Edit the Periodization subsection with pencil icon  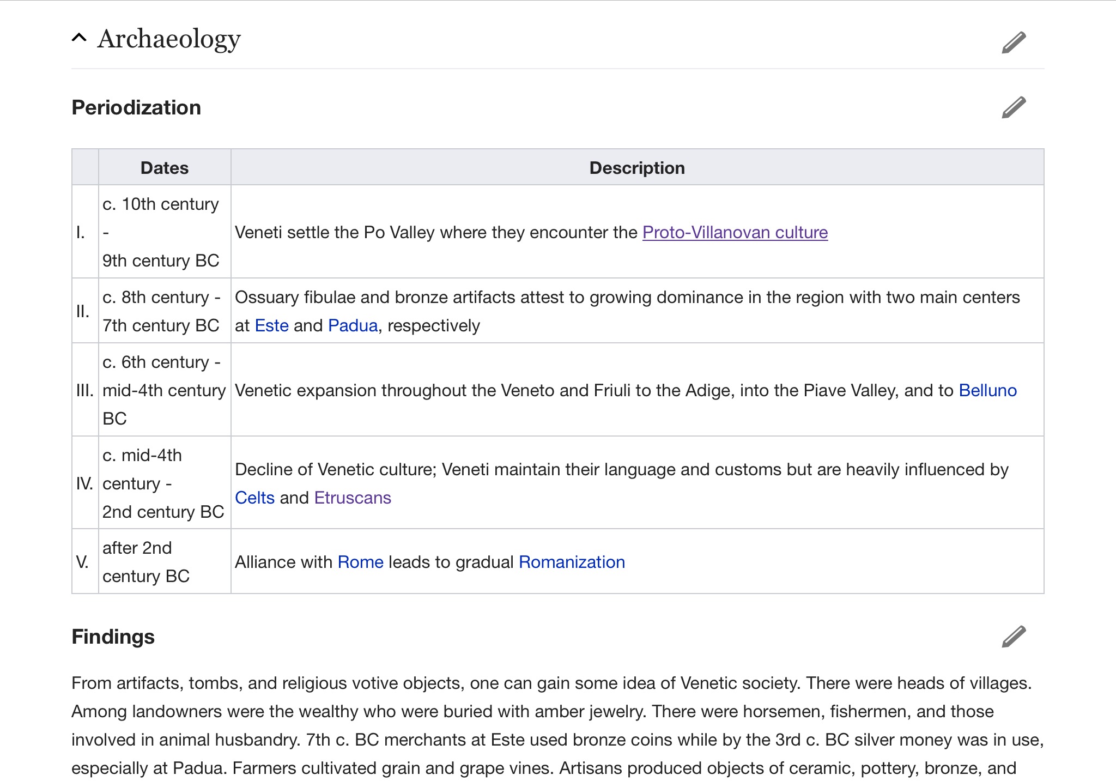[x=1014, y=107]
